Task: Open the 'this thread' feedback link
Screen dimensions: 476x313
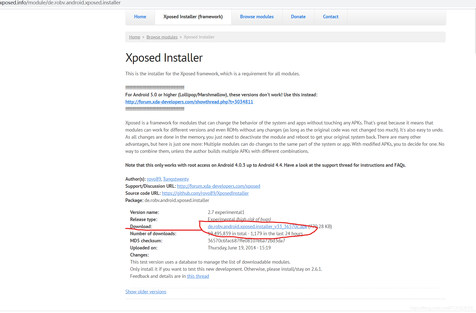Action: pos(198,276)
